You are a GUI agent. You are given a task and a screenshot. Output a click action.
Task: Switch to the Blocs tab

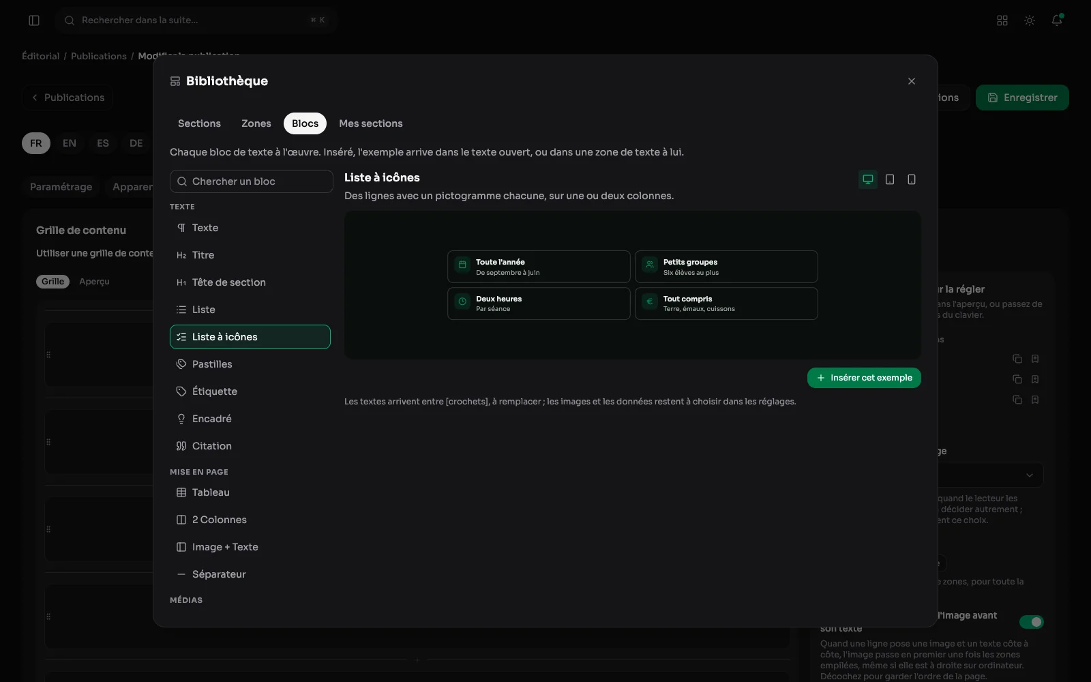pos(305,123)
